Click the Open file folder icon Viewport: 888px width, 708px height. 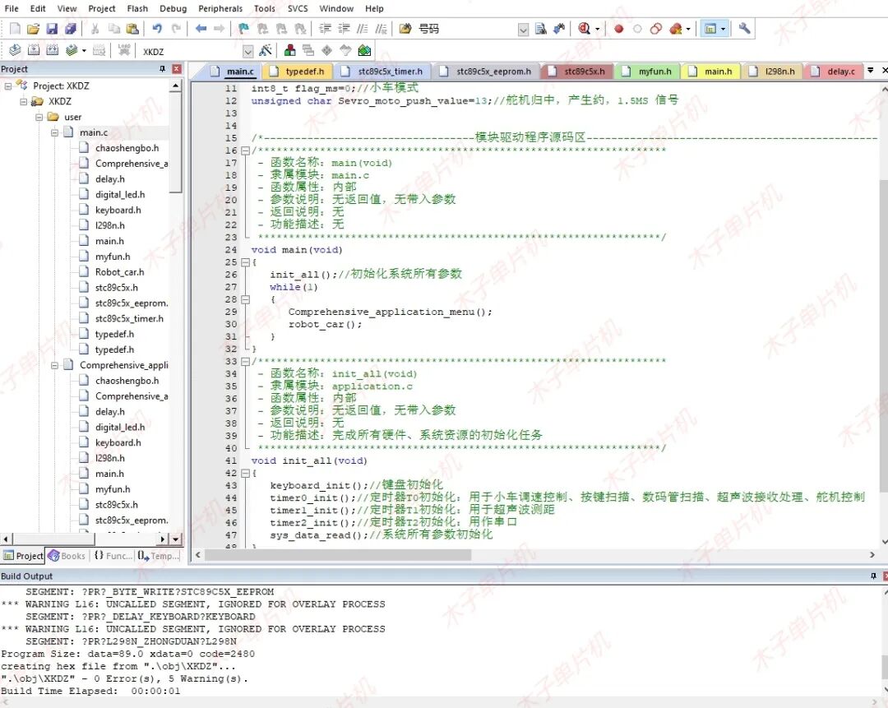pos(34,28)
